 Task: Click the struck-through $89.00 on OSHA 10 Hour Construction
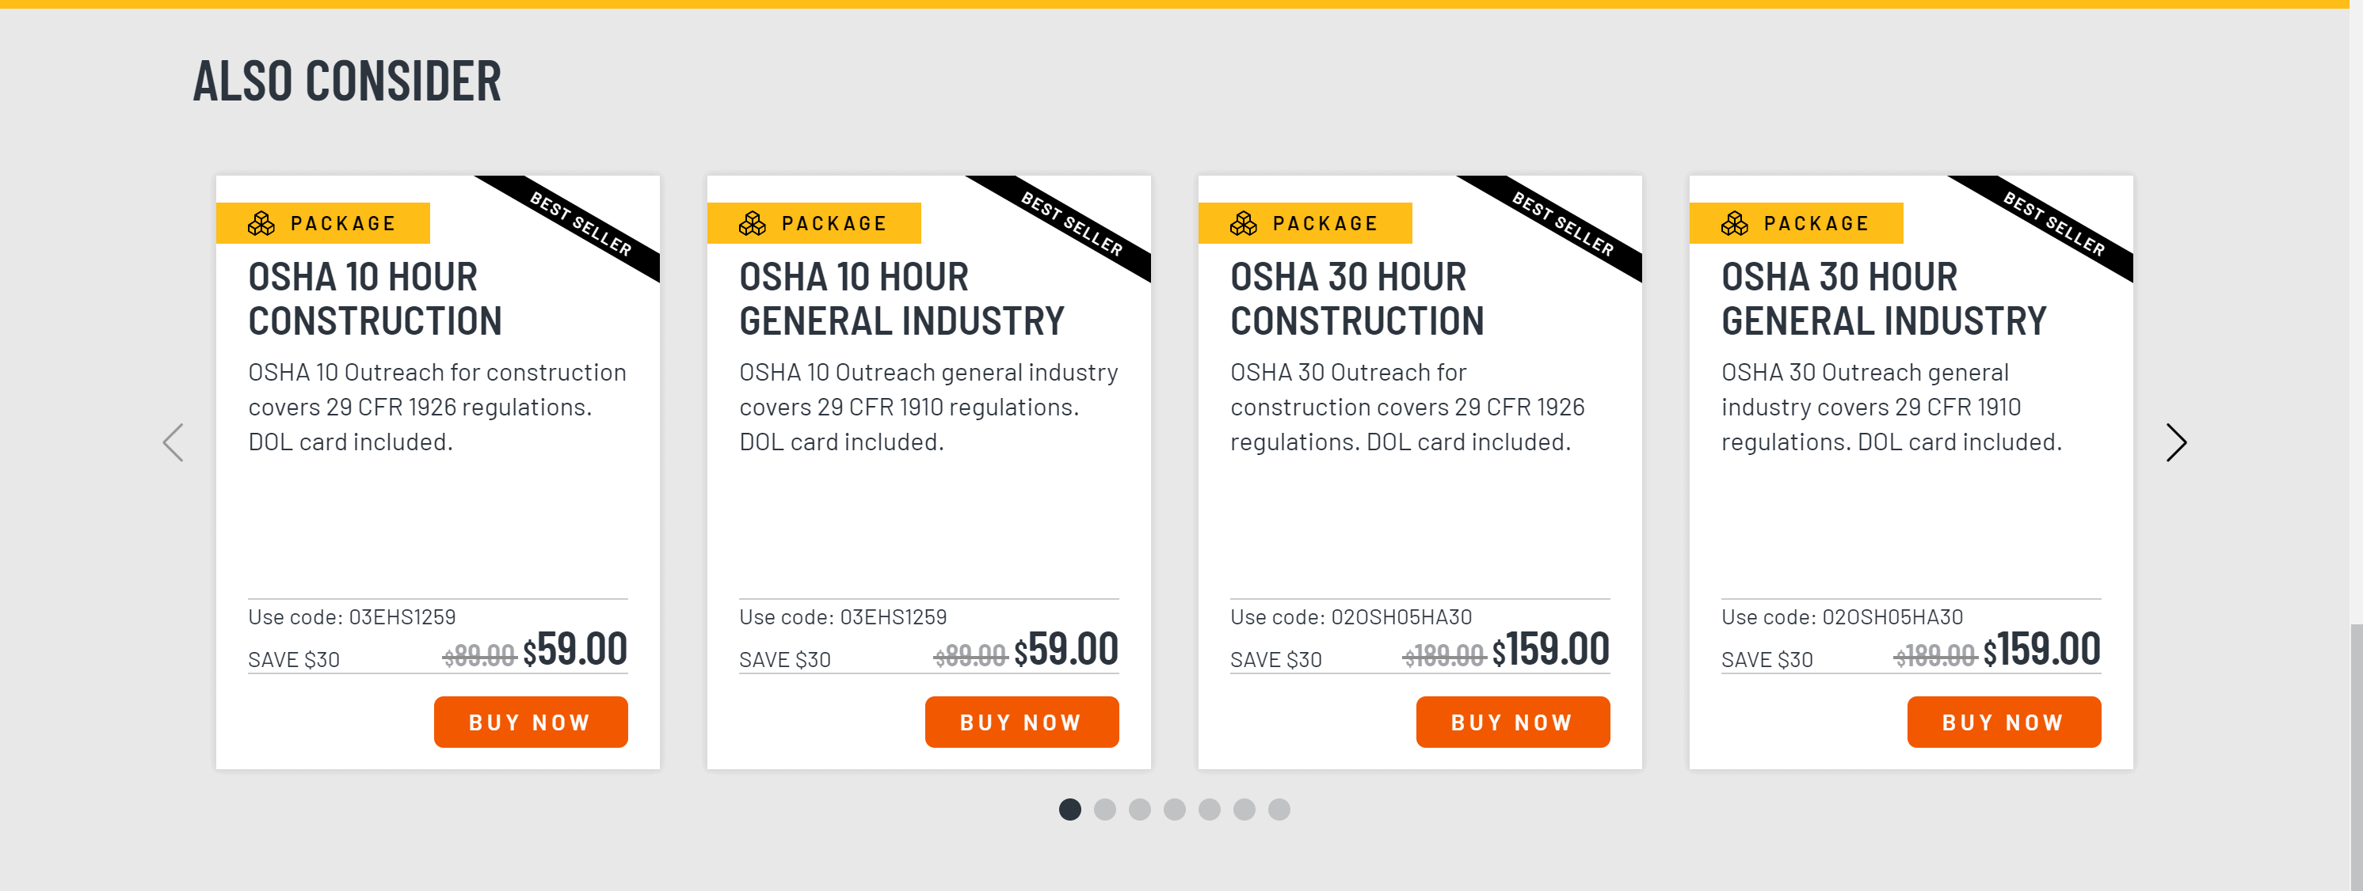[x=480, y=655]
